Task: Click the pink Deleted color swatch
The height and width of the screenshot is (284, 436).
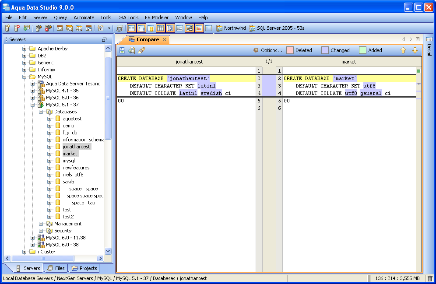Action: tap(290, 50)
